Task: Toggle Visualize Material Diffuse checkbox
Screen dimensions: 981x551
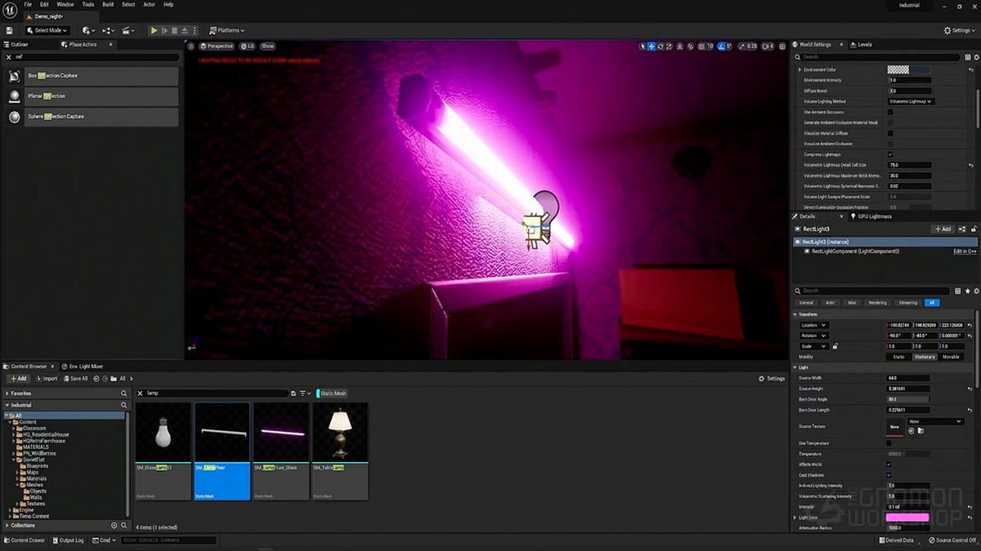Action: point(890,133)
